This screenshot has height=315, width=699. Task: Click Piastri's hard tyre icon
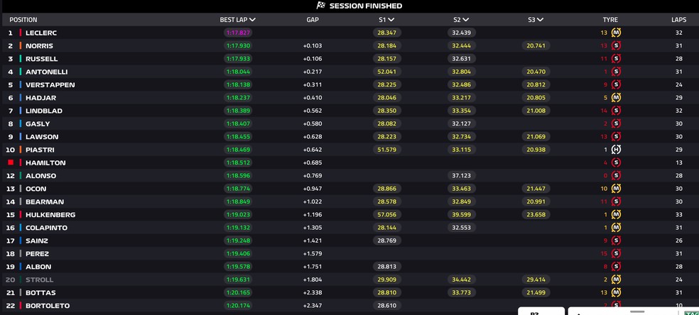pyautogui.click(x=616, y=150)
